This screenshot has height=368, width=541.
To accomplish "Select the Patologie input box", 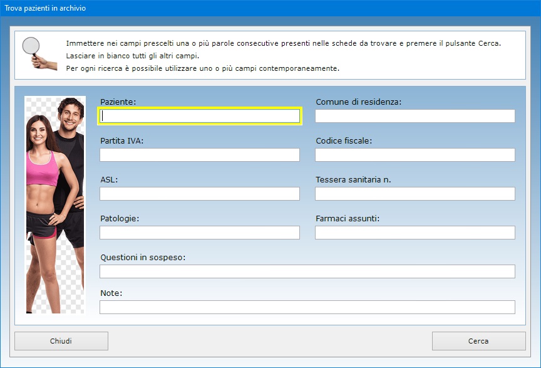I will [x=200, y=233].
